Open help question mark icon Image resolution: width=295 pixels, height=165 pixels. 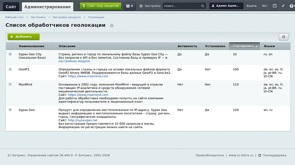pos(291,6)
